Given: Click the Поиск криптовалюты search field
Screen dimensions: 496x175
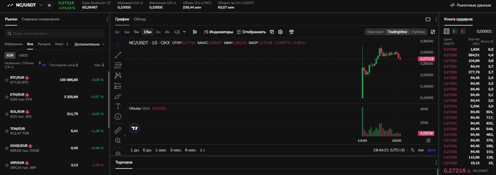Looking at the screenshot, I should click(x=55, y=34).
